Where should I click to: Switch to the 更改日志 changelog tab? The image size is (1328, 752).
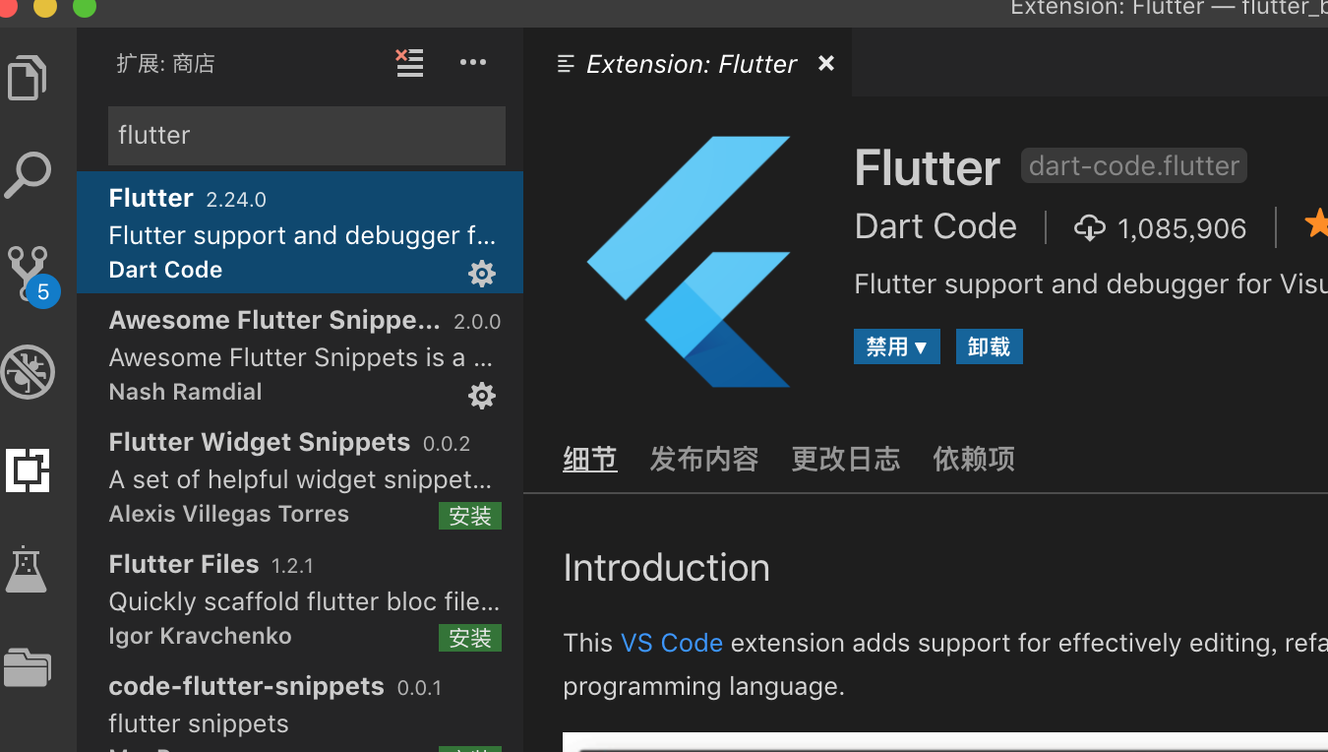(846, 459)
